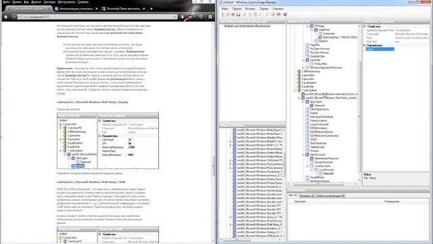Image resolution: width=433 pixels, height=244 pixels.
Task: Click the Firefox back arrow button
Action: [15, 17]
